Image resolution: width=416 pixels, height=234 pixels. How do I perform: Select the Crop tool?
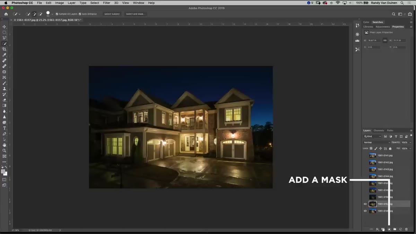coord(5,49)
